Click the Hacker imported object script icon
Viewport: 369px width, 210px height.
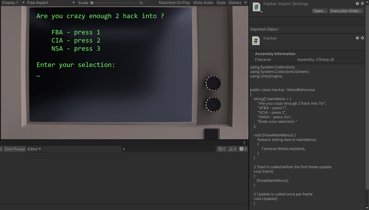(x=256, y=41)
